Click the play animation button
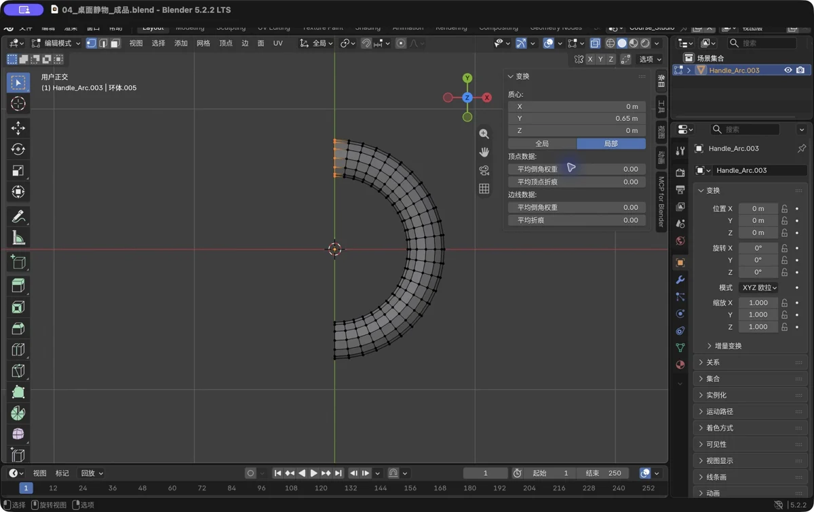 pos(313,473)
